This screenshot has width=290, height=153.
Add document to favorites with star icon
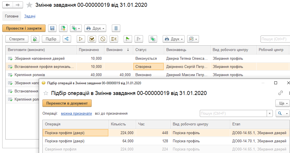point(29,5)
